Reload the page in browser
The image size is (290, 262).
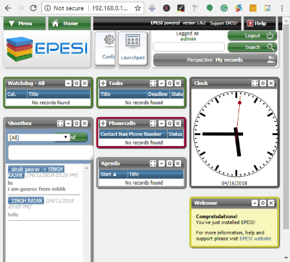[34, 8]
